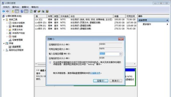Click the blue Back arrow in toolbar
Screen dimensions: 171x97
click(x=4, y=11)
